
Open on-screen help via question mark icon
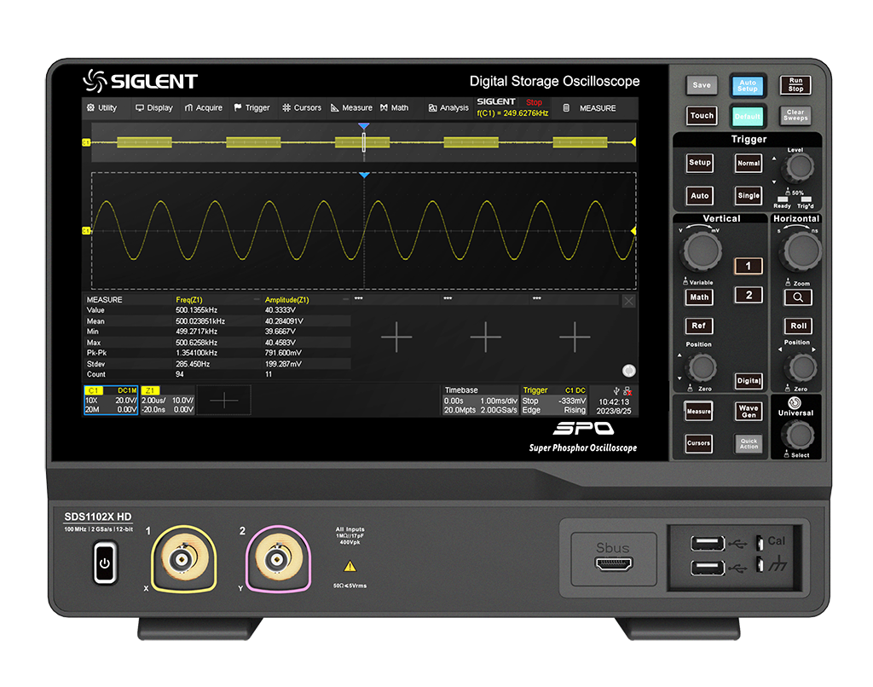click(629, 371)
